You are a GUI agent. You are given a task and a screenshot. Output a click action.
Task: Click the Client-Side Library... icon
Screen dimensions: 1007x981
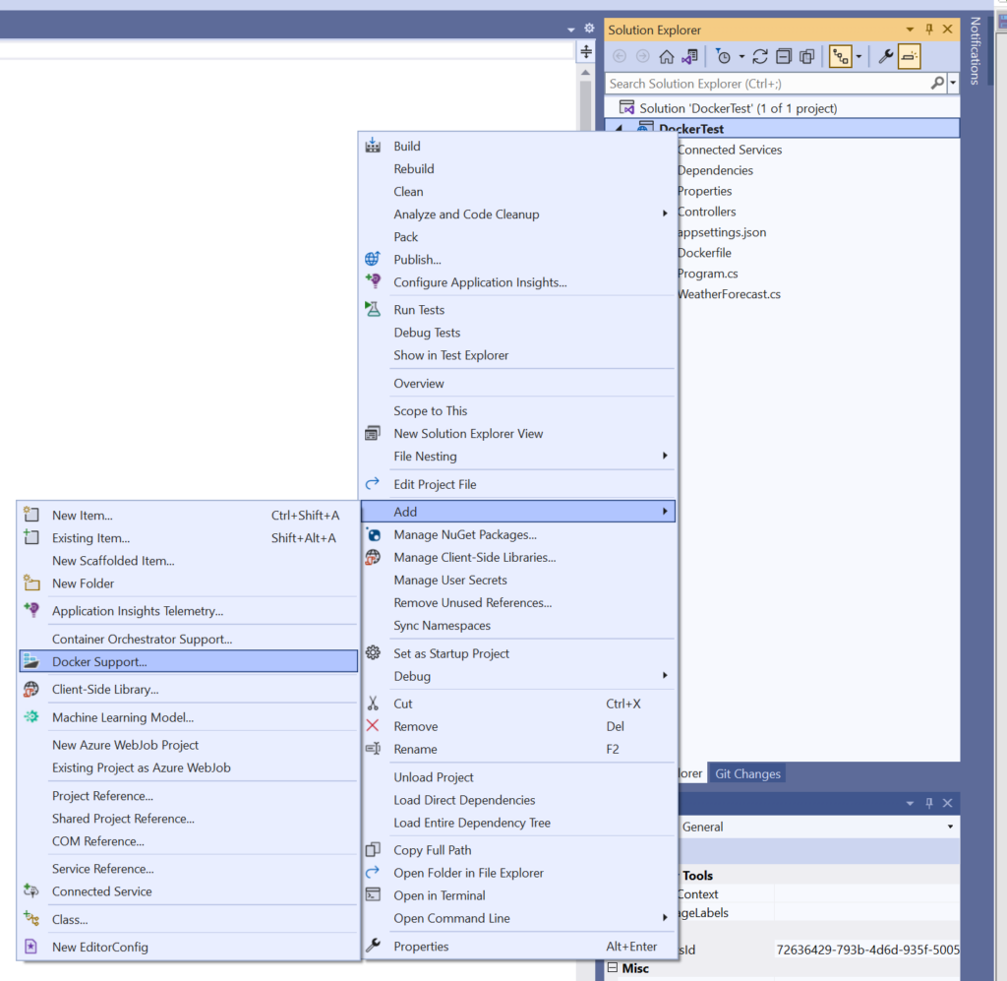(x=30, y=689)
